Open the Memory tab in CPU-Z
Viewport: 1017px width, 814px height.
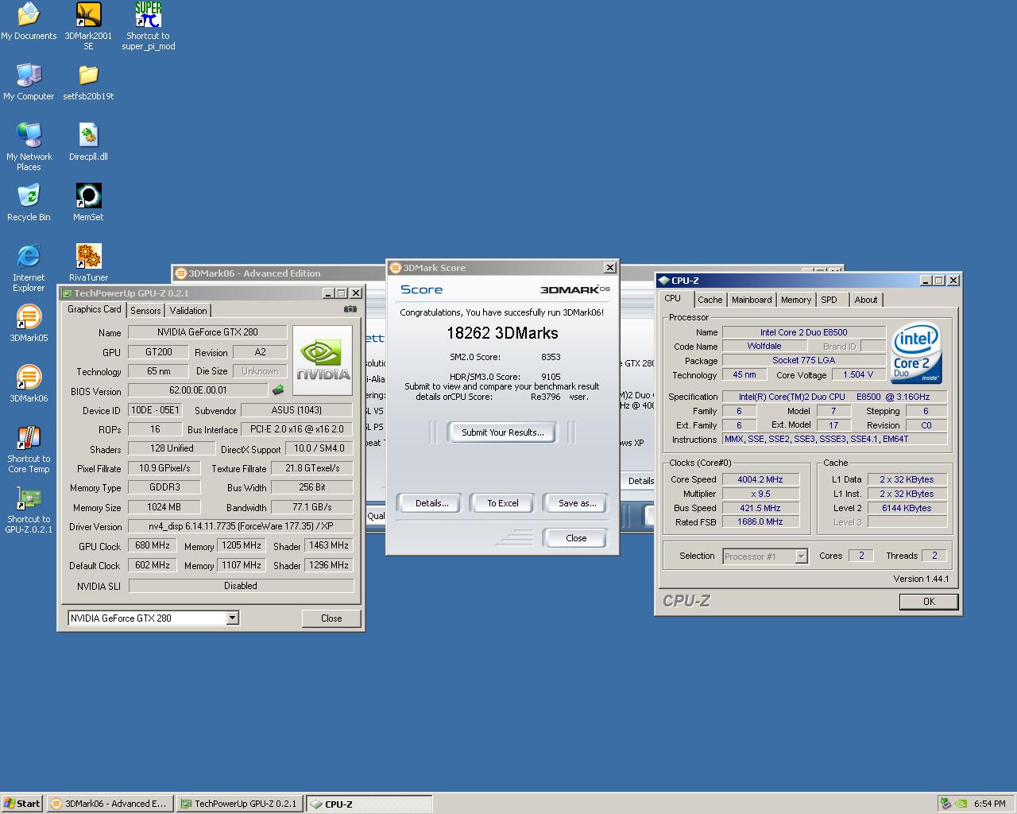pos(796,300)
